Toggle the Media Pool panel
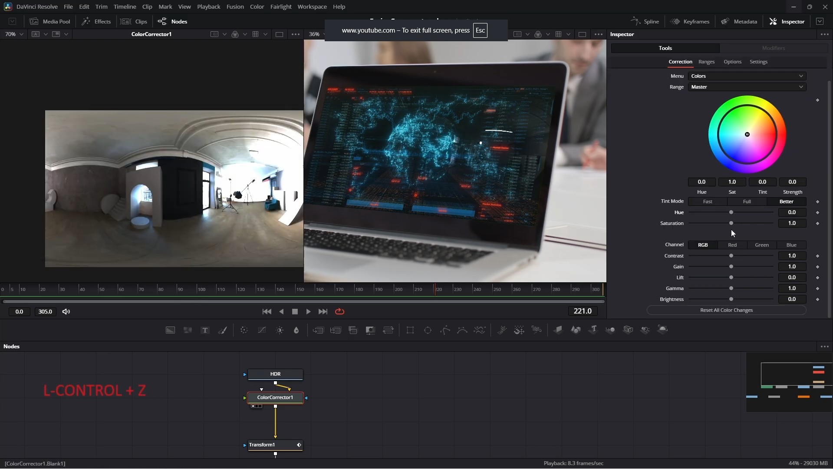This screenshot has height=469, width=833. (49, 21)
